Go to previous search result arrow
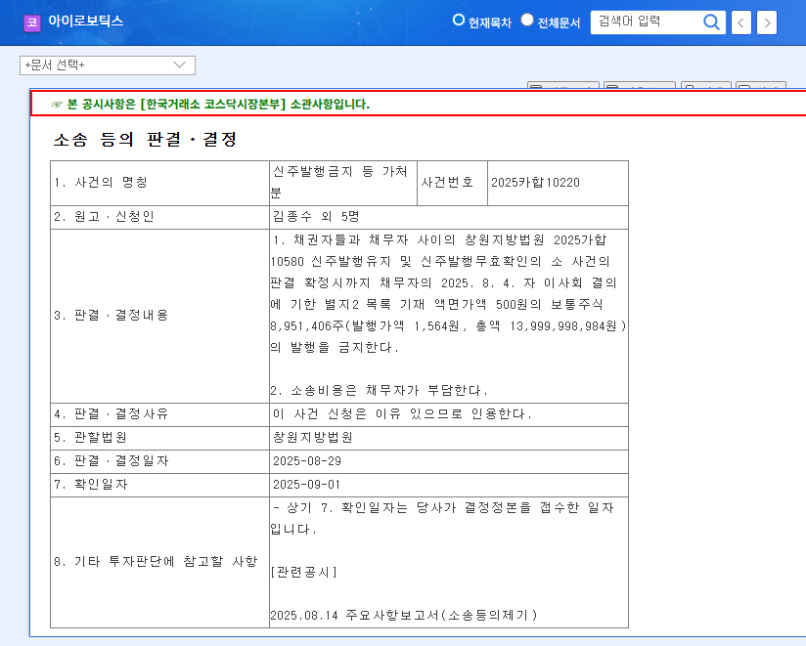806x646 pixels. (740, 22)
